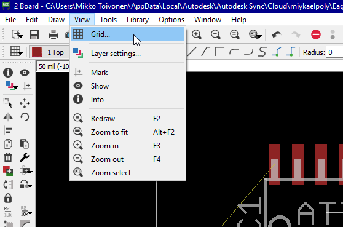Click the Show eye tool in sidebar
Image resolution: width=343 pixels, height=227 pixels.
pyautogui.click(x=25, y=73)
